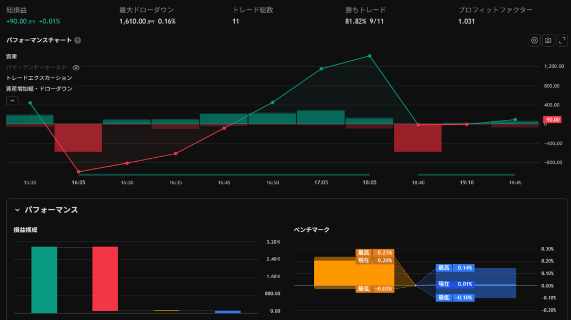The image size is (571, 320).
Task: Click the large red drawdown bar at 18:40
Action: click(x=418, y=138)
